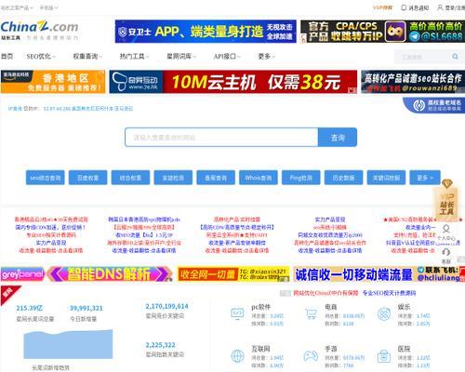The height and width of the screenshot is (372, 465).
Task: Open the pc软件 category title
Action: coord(260,307)
